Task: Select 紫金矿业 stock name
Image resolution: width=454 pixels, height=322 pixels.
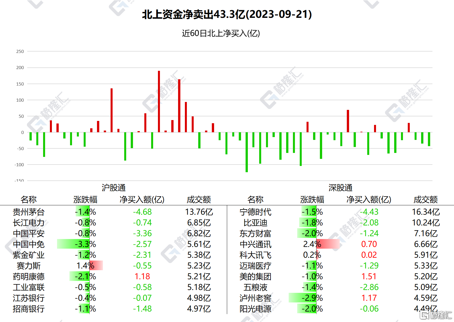Action: point(29,255)
